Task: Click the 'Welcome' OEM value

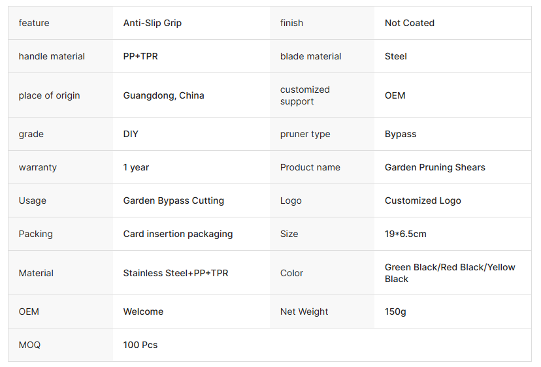Action: click(143, 311)
